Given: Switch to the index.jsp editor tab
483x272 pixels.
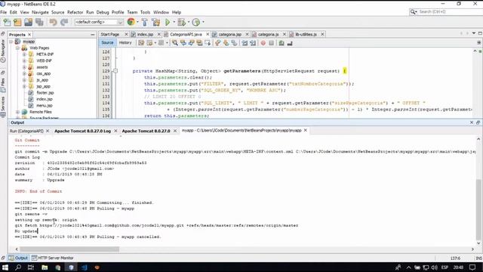Looking at the screenshot, I should pyautogui.click(x=145, y=34).
